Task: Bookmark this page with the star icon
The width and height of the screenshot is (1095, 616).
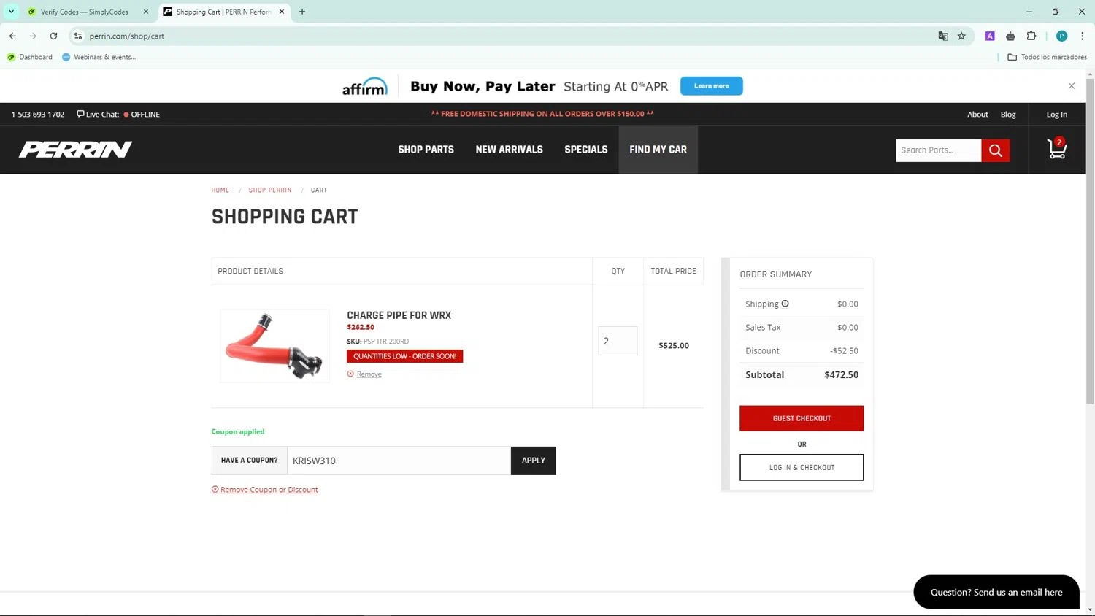Action: click(x=961, y=36)
